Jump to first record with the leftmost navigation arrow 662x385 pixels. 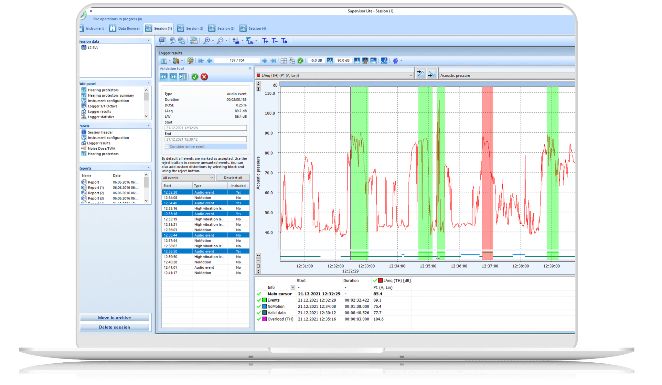point(201,60)
